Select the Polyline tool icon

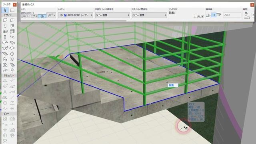(x=12, y=103)
